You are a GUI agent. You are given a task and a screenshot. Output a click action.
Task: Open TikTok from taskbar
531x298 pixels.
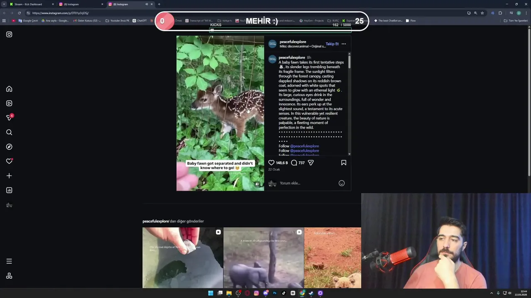coord(284,293)
